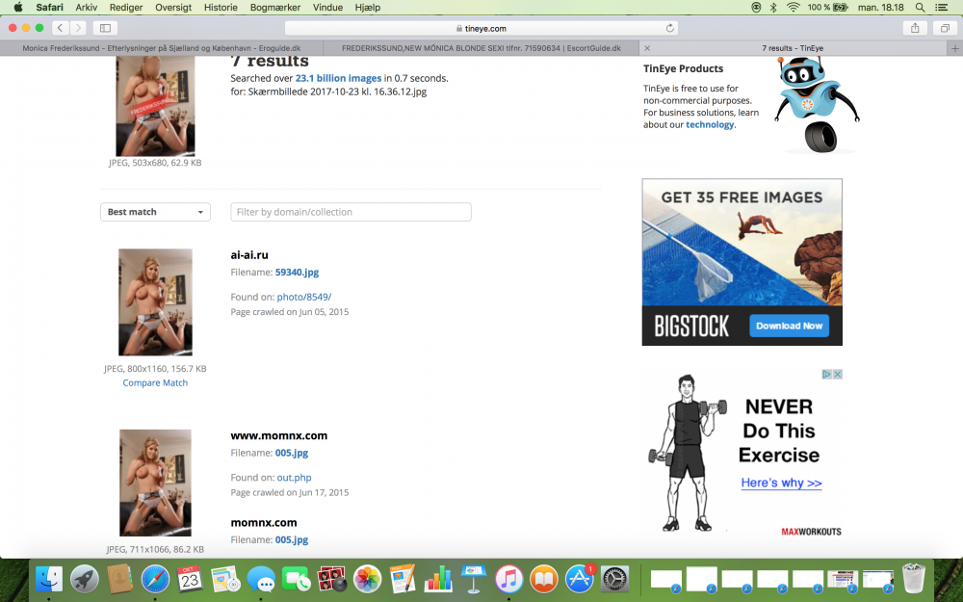
Task: Open Spotlight search from the menu bar
Action: click(920, 8)
